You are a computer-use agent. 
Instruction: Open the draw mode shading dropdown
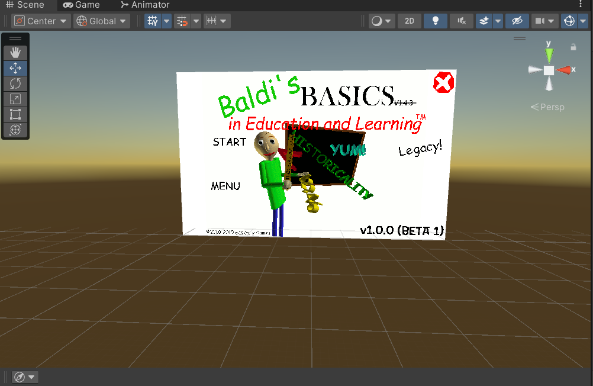(x=382, y=21)
